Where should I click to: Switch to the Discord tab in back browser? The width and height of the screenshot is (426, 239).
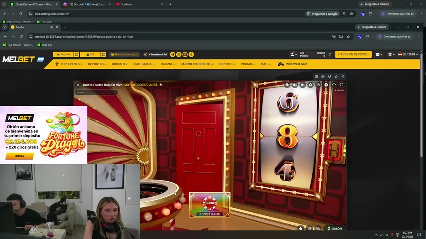[x=87, y=4]
